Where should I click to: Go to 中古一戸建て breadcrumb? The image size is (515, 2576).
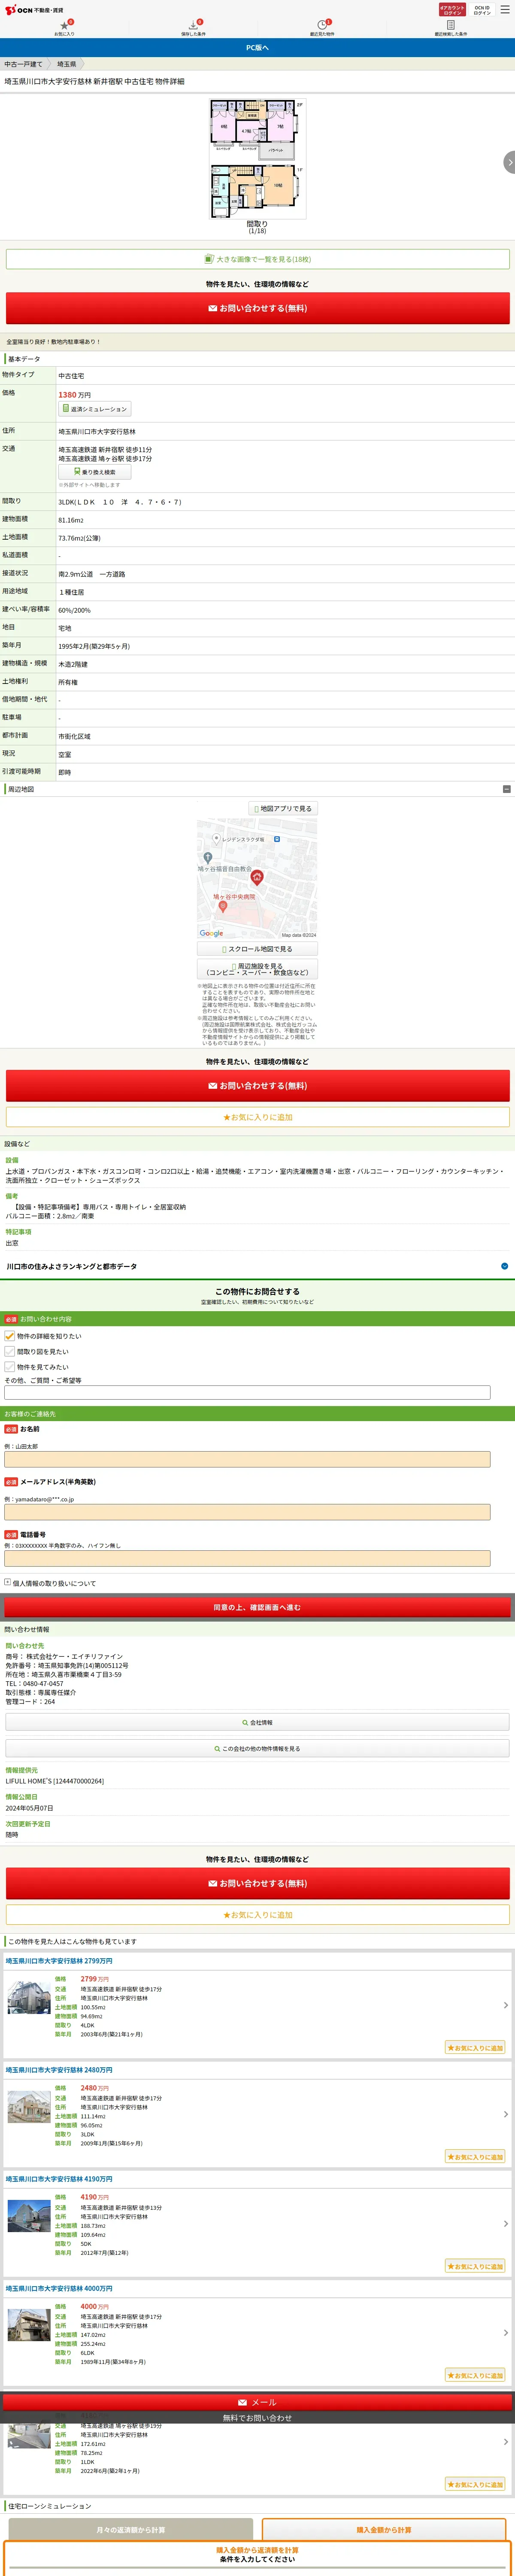(x=23, y=64)
